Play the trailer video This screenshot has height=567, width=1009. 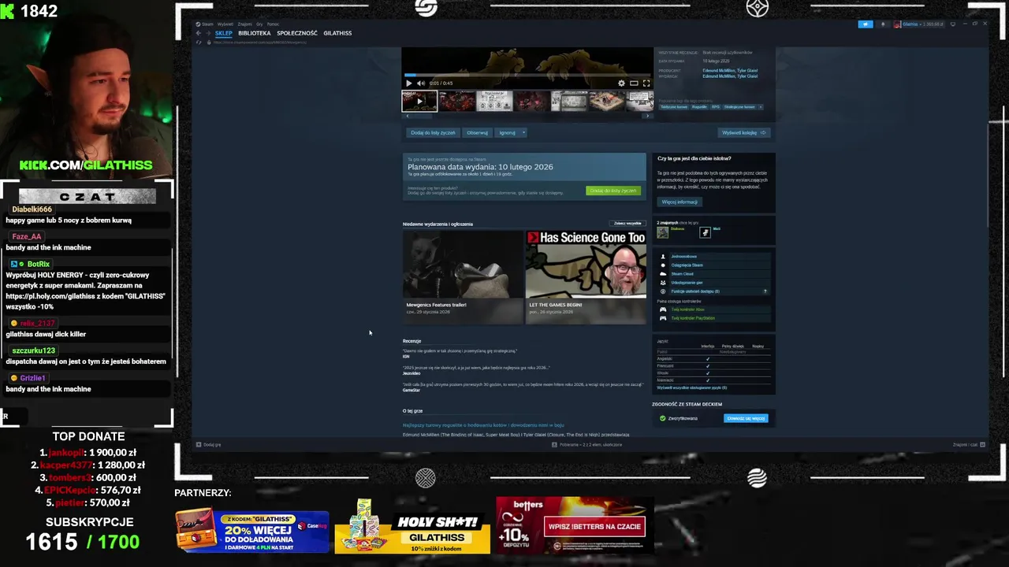click(408, 83)
